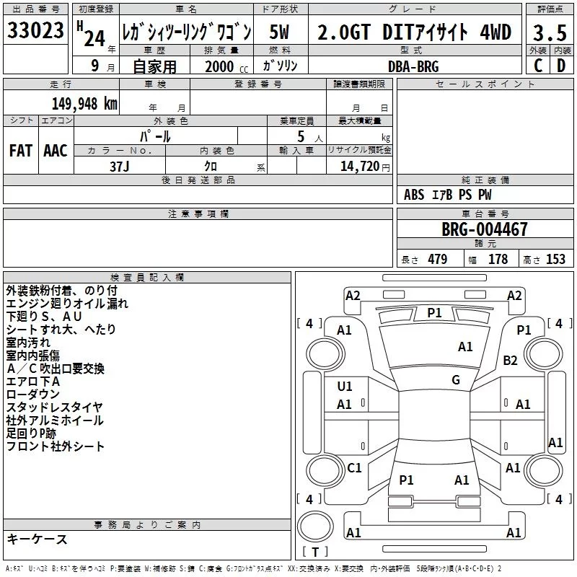577x577 pixels.
Task: Click length value 479
Action: click(x=437, y=259)
